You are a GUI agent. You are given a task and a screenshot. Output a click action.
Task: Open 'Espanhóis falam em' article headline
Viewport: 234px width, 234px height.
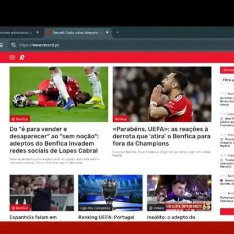click(x=33, y=217)
